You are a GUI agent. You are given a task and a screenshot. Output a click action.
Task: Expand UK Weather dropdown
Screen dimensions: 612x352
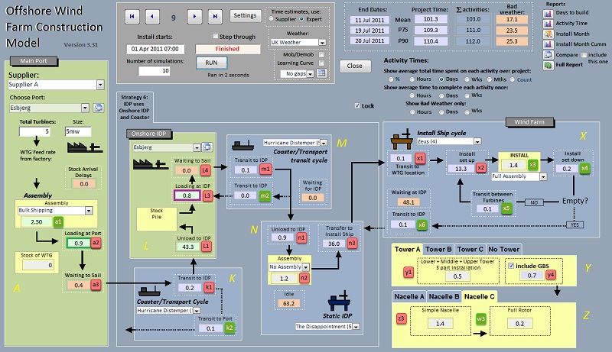(322, 43)
